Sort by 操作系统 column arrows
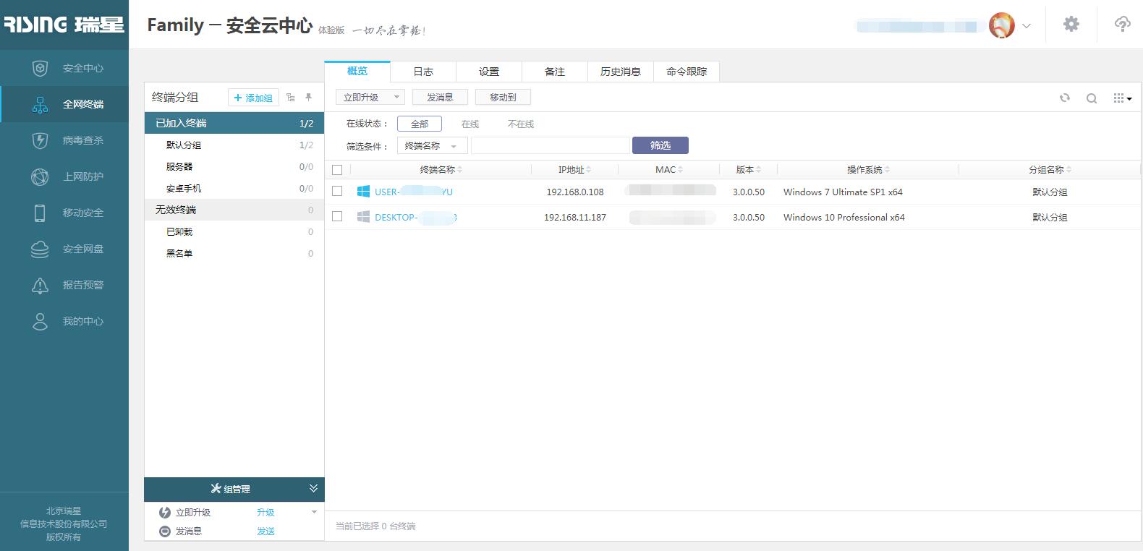 [x=887, y=170]
